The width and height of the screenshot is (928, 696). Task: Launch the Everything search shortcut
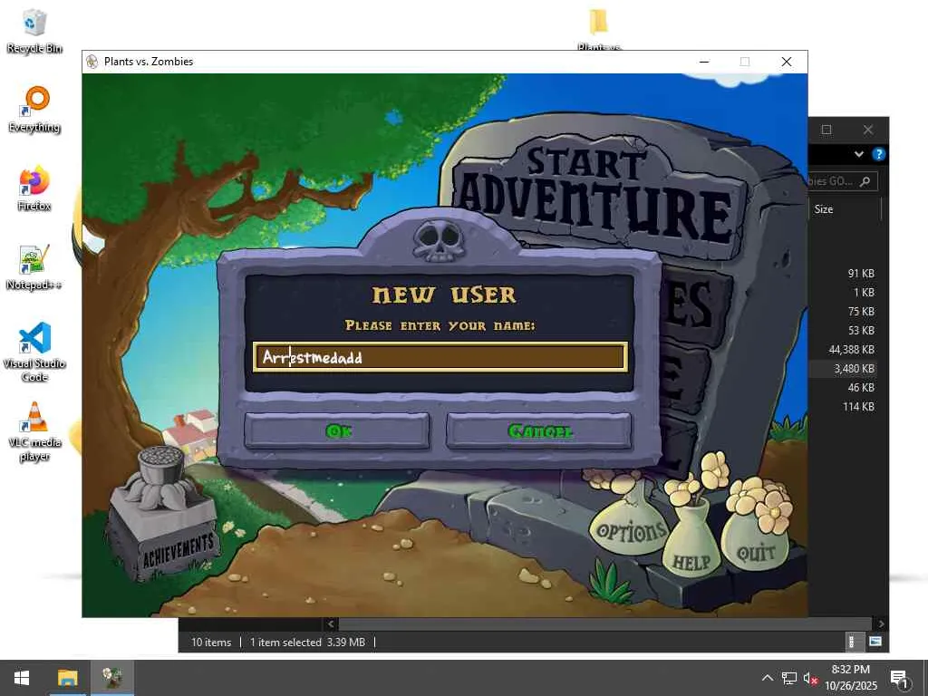pos(34,110)
